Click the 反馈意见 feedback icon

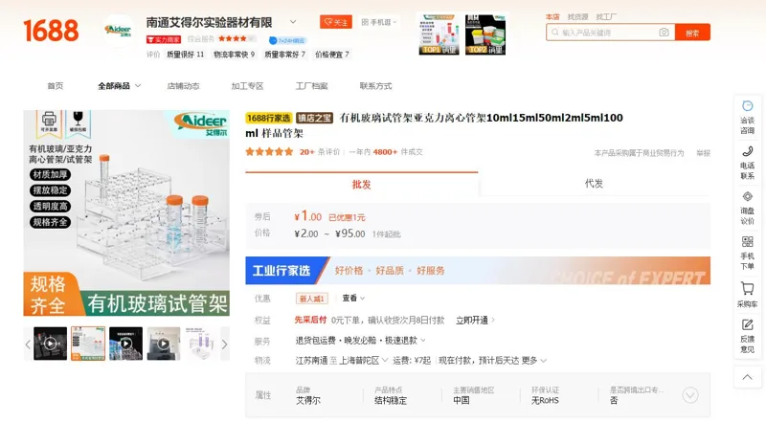click(747, 324)
